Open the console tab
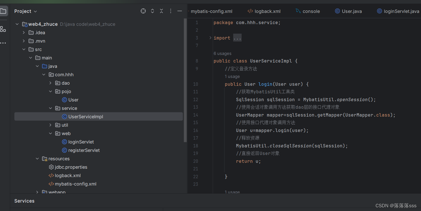Image resolution: width=421 pixels, height=211 pixels. [x=311, y=11]
